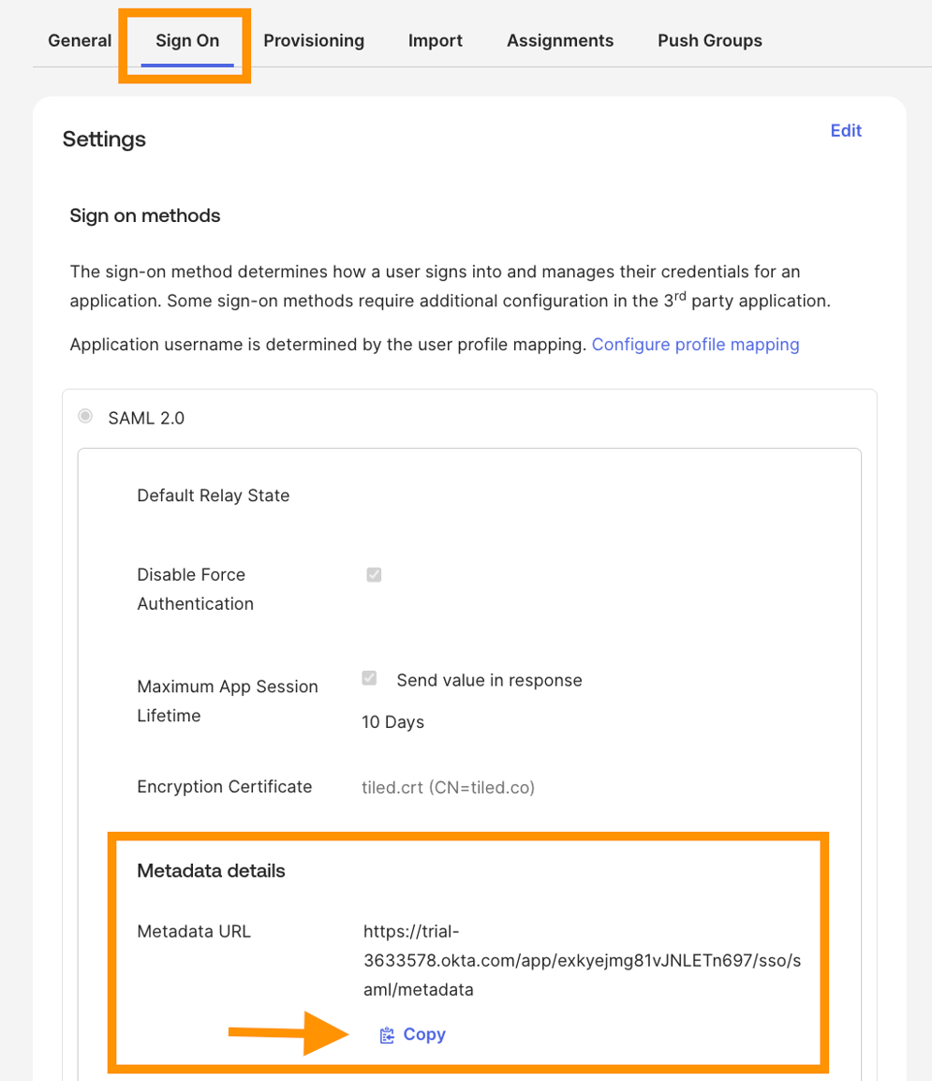Image resolution: width=932 pixels, height=1081 pixels.
Task: Click the Maximum App Session Lifetime label
Action: click(x=228, y=701)
